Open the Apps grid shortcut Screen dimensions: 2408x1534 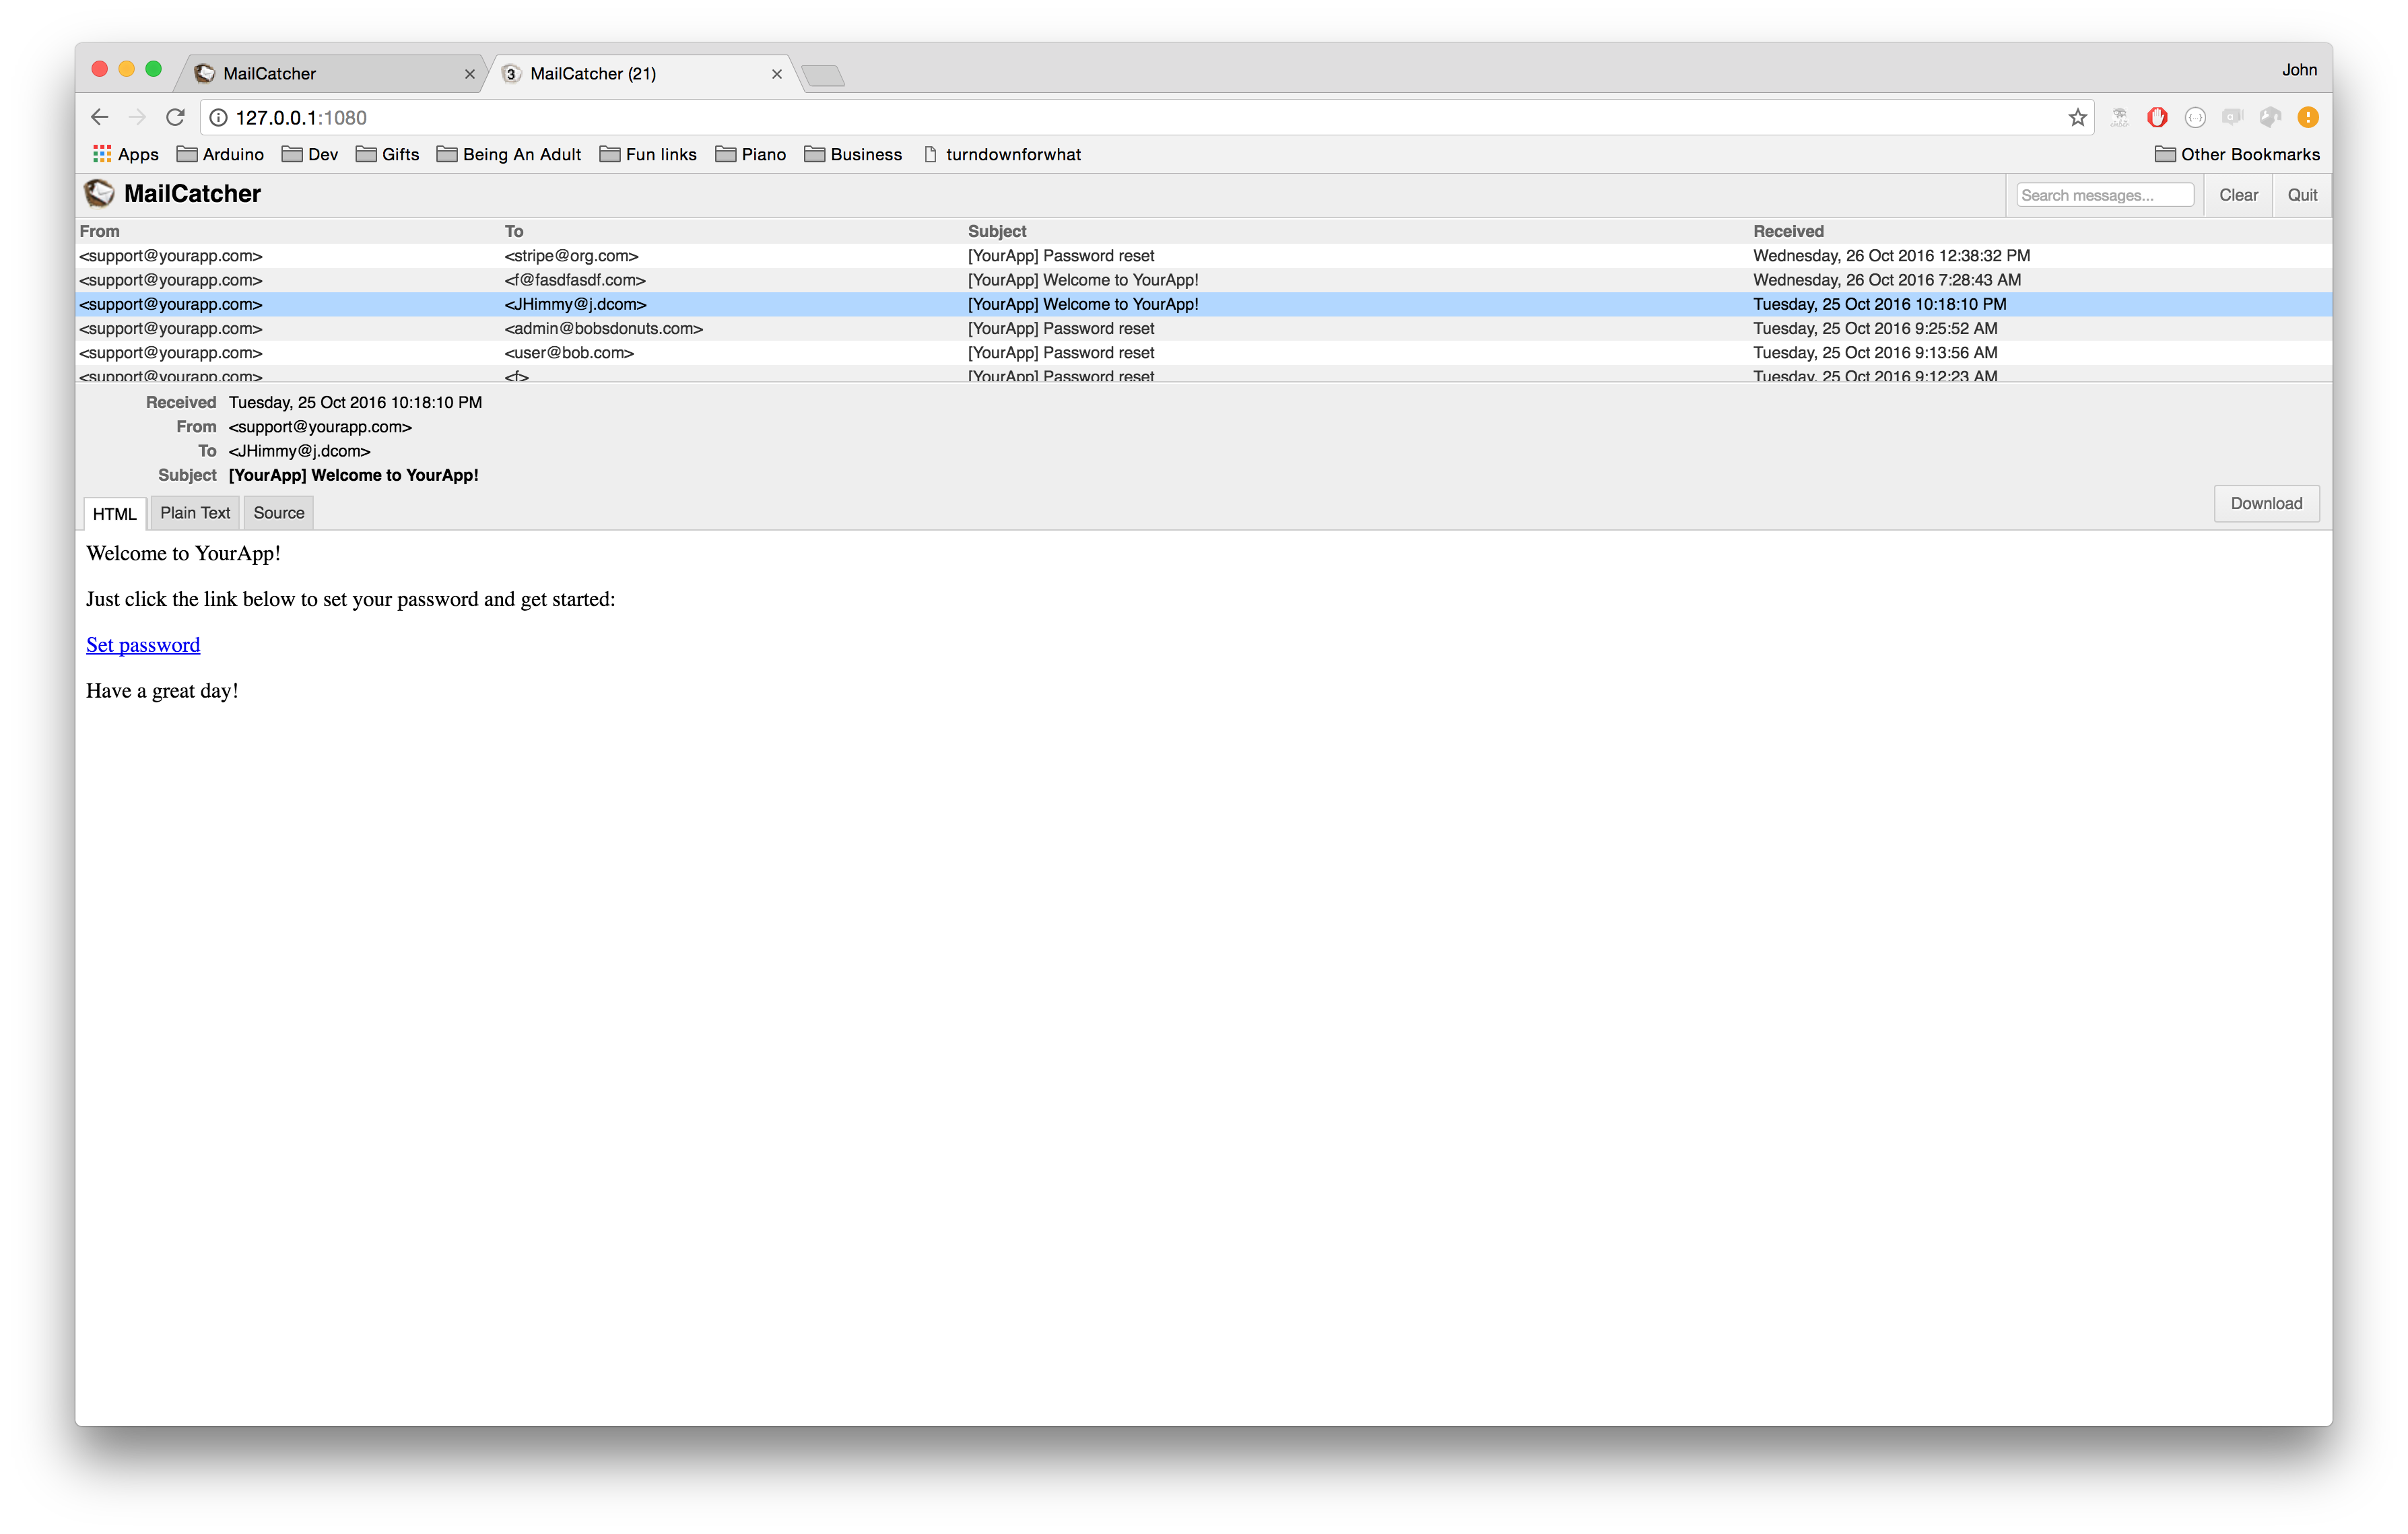126,154
